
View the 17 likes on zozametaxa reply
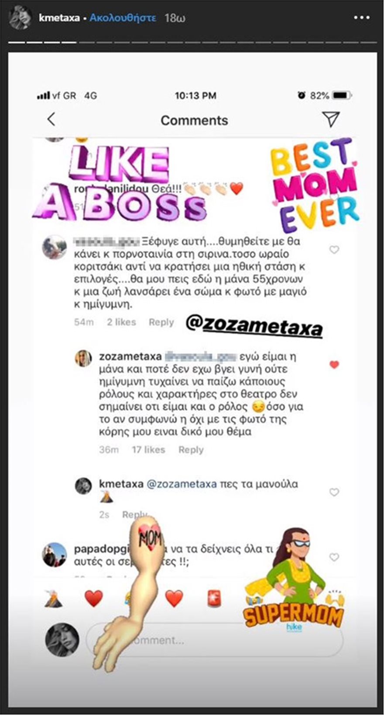(148, 450)
